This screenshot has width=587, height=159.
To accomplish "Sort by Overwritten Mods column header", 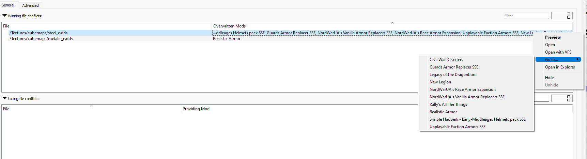I will 392,26.
